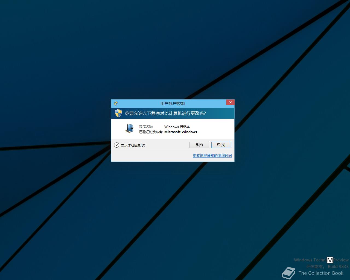
Task: Click the 否(N) button to deny changes
Action: 221,145
